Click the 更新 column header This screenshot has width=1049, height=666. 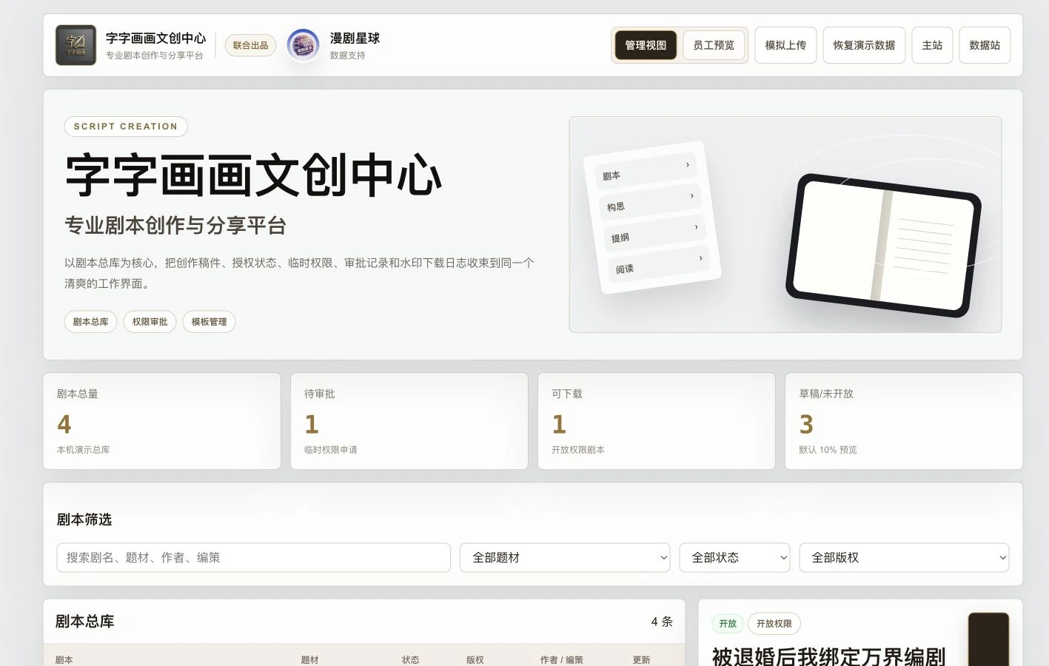coord(641,660)
